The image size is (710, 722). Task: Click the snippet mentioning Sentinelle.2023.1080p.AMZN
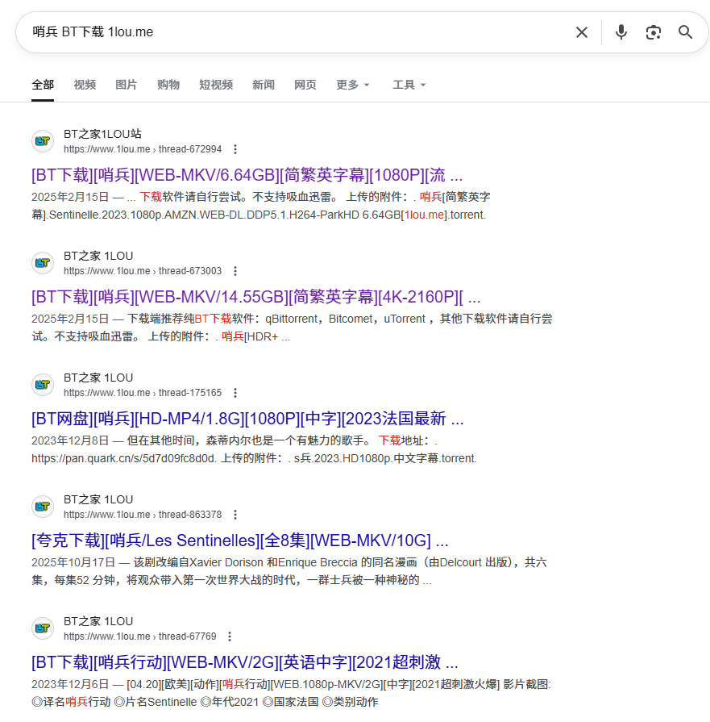tap(261, 206)
